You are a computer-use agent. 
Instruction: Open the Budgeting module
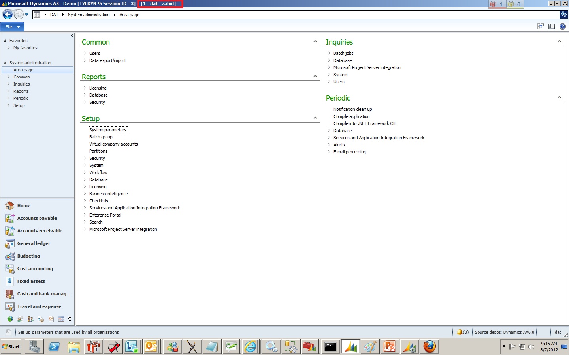point(28,256)
